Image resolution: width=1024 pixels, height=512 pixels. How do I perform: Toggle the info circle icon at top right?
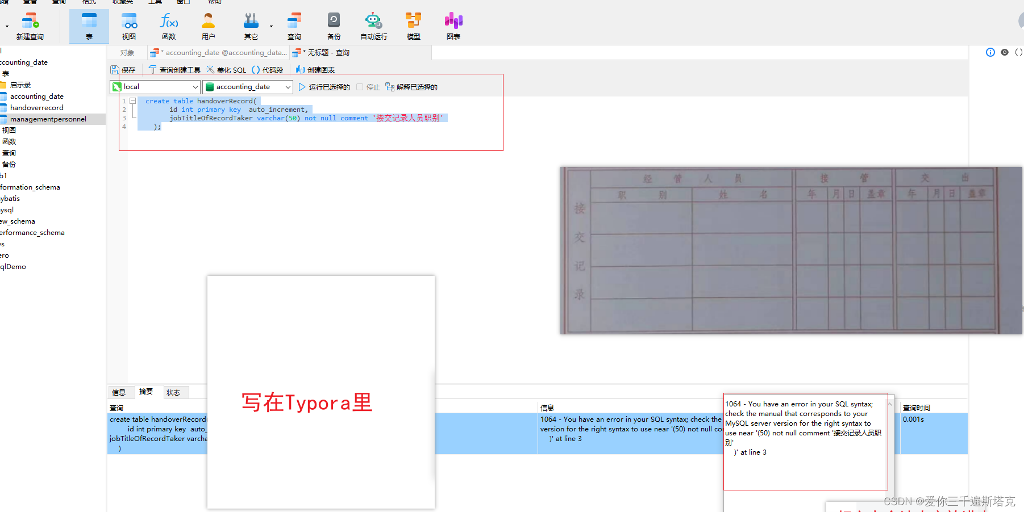point(990,52)
